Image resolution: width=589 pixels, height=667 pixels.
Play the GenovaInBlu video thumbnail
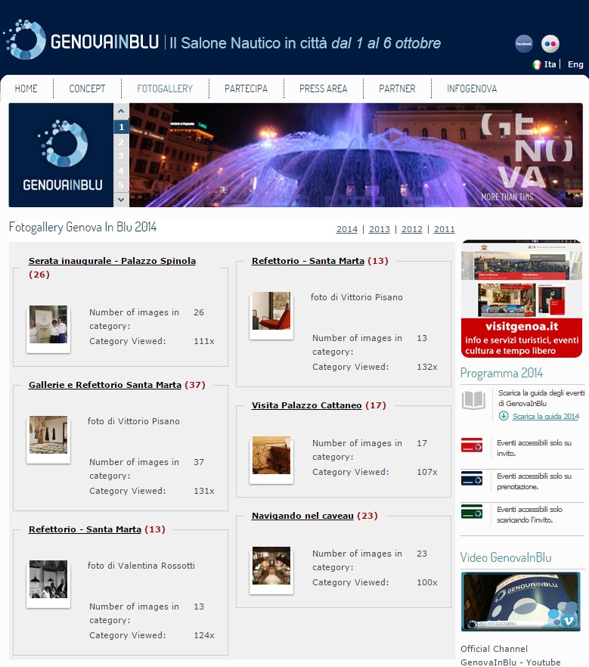coord(521,601)
